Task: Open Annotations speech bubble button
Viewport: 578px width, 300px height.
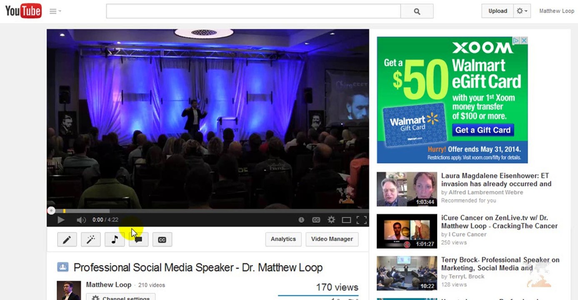Action: [138, 239]
